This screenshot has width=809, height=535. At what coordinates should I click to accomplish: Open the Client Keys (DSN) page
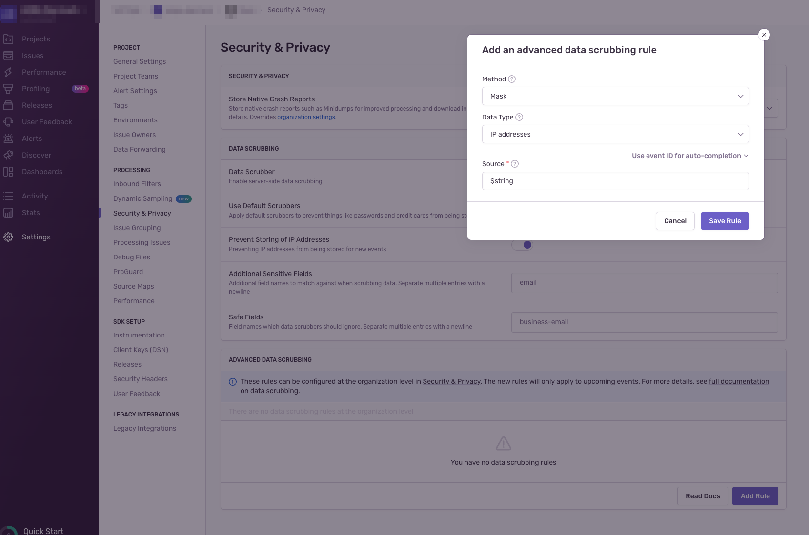tap(141, 350)
